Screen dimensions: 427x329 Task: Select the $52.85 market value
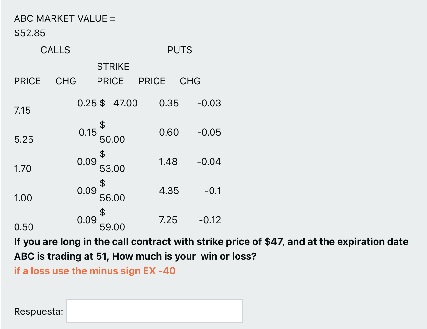point(29,33)
